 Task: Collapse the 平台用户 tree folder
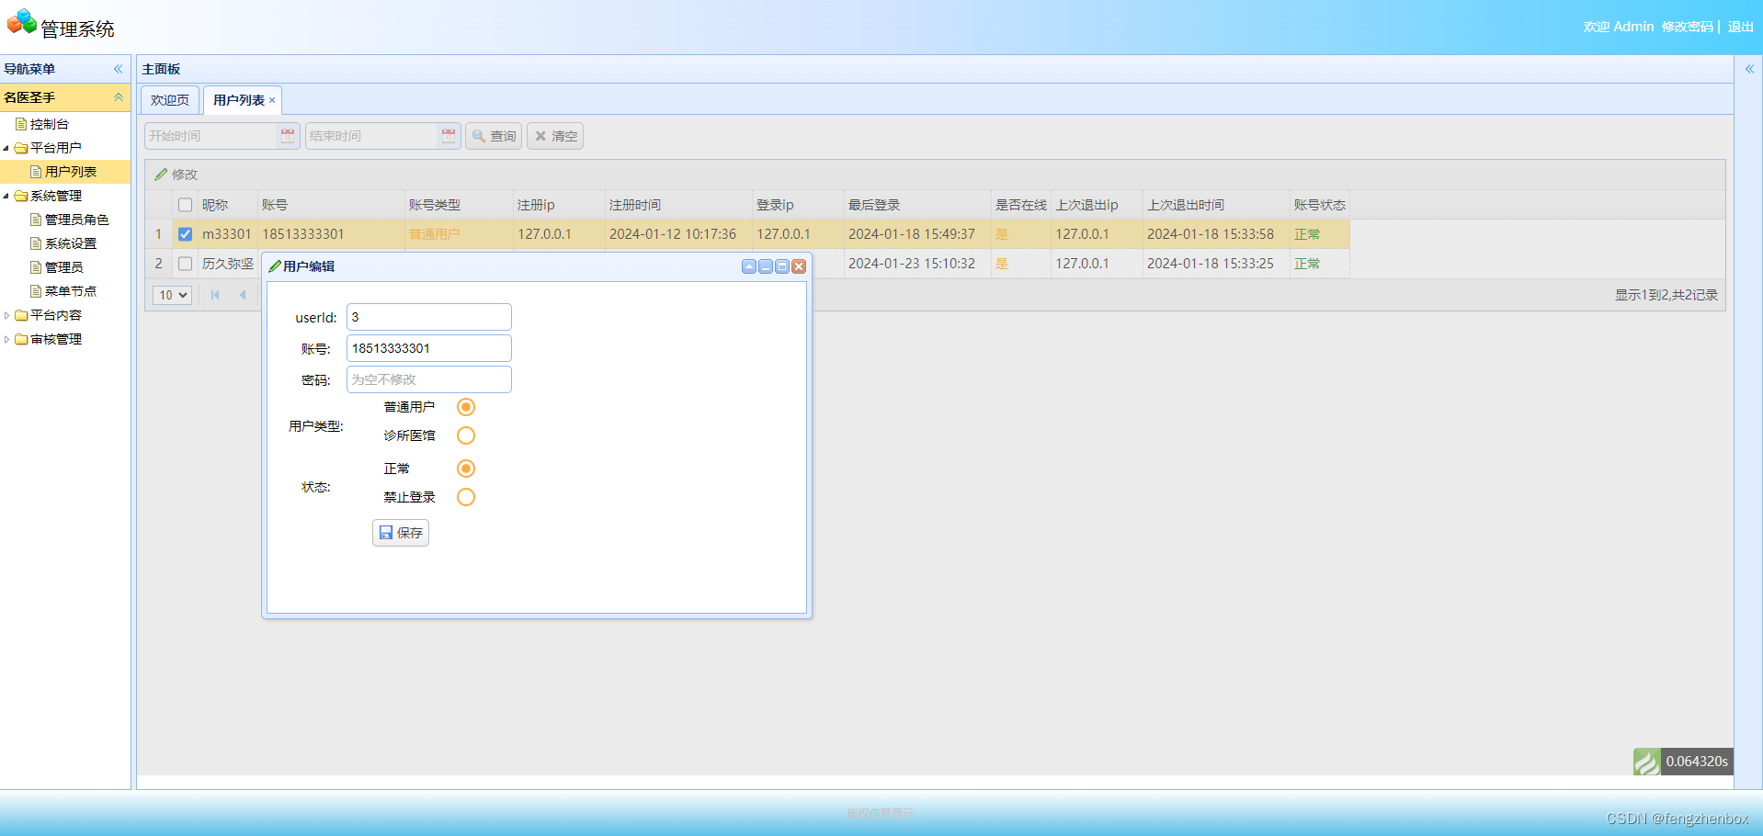tap(6, 148)
